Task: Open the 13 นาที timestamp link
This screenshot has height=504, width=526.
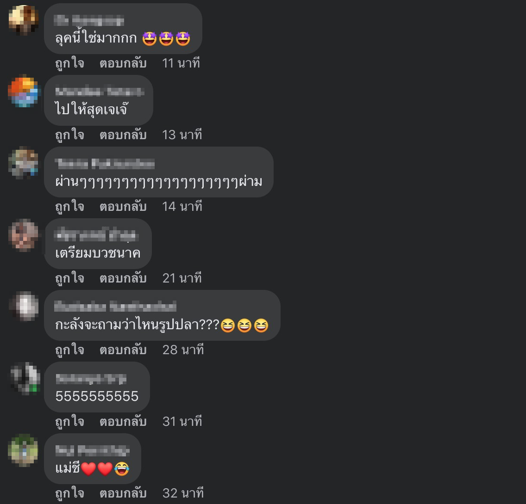Action: pos(182,135)
